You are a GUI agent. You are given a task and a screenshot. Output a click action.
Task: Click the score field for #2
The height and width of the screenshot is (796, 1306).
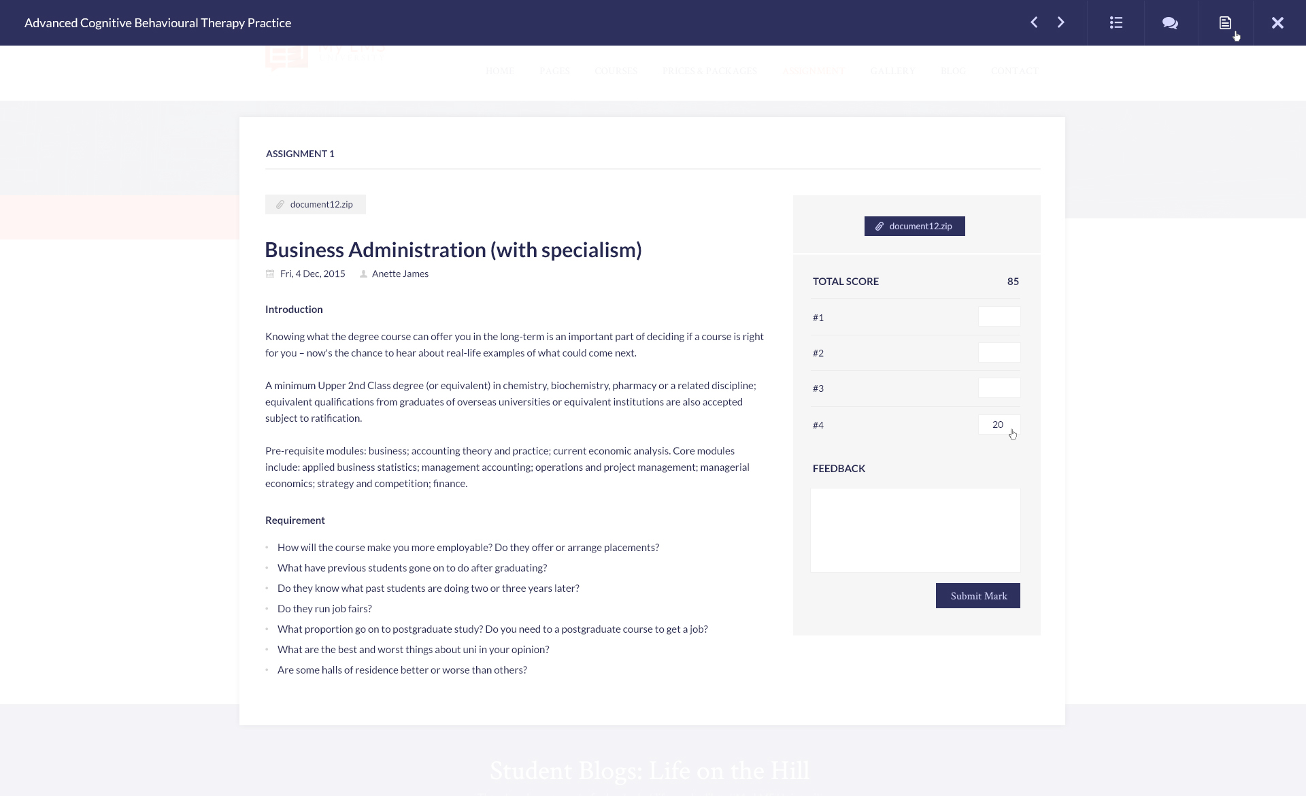pos(999,352)
